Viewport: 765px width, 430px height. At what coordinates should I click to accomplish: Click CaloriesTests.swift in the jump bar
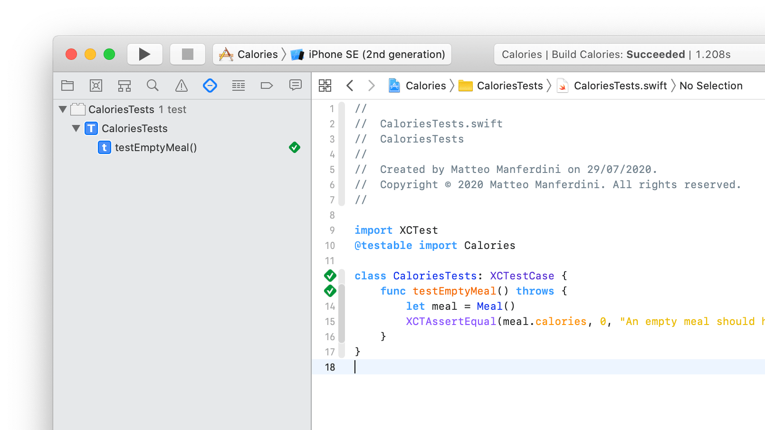(620, 86)
